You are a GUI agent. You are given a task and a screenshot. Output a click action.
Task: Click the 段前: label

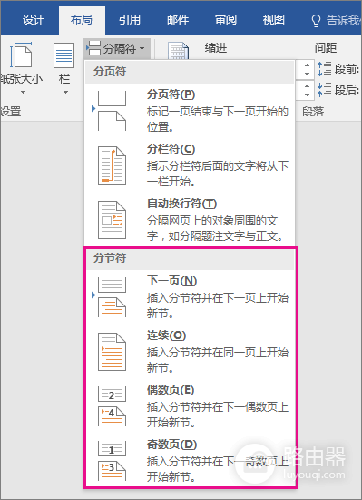347,69
